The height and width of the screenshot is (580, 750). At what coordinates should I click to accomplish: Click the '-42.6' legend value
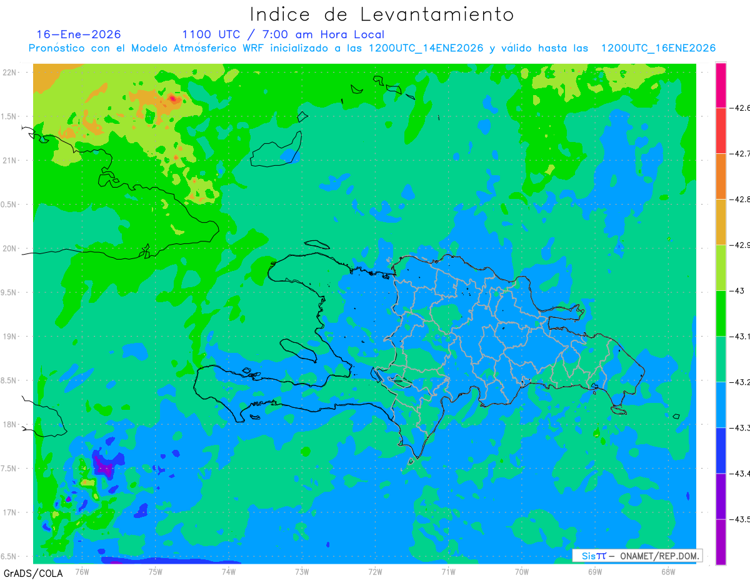point(740,108)
